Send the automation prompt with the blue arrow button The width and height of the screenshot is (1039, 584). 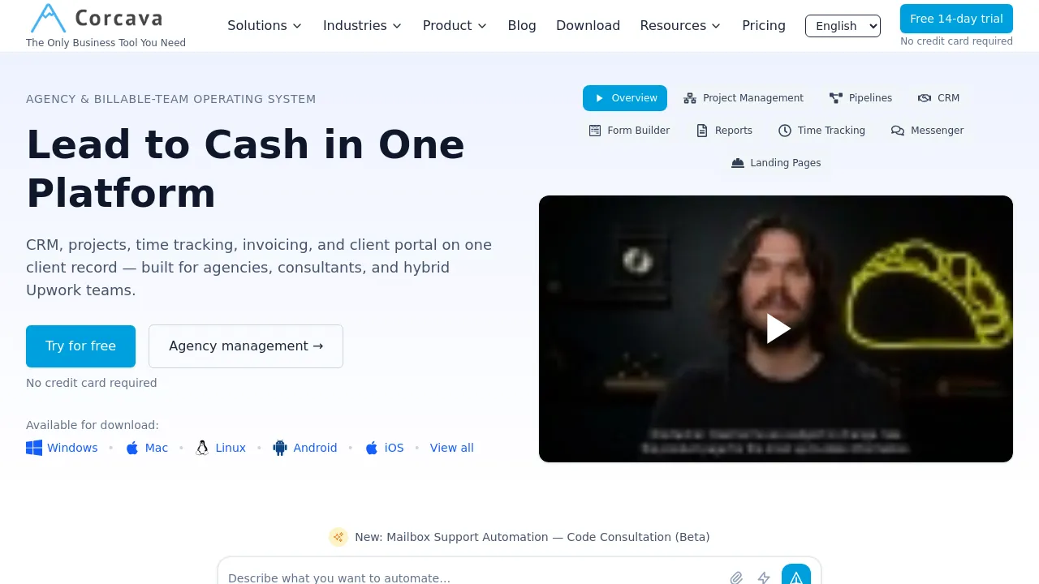(x=796, y=575)
